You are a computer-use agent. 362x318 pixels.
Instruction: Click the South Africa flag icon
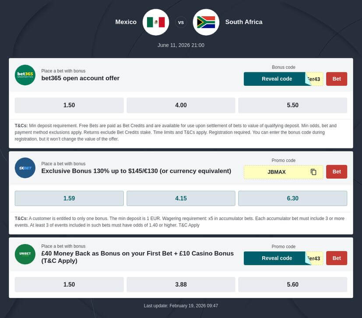pos(206,22)
